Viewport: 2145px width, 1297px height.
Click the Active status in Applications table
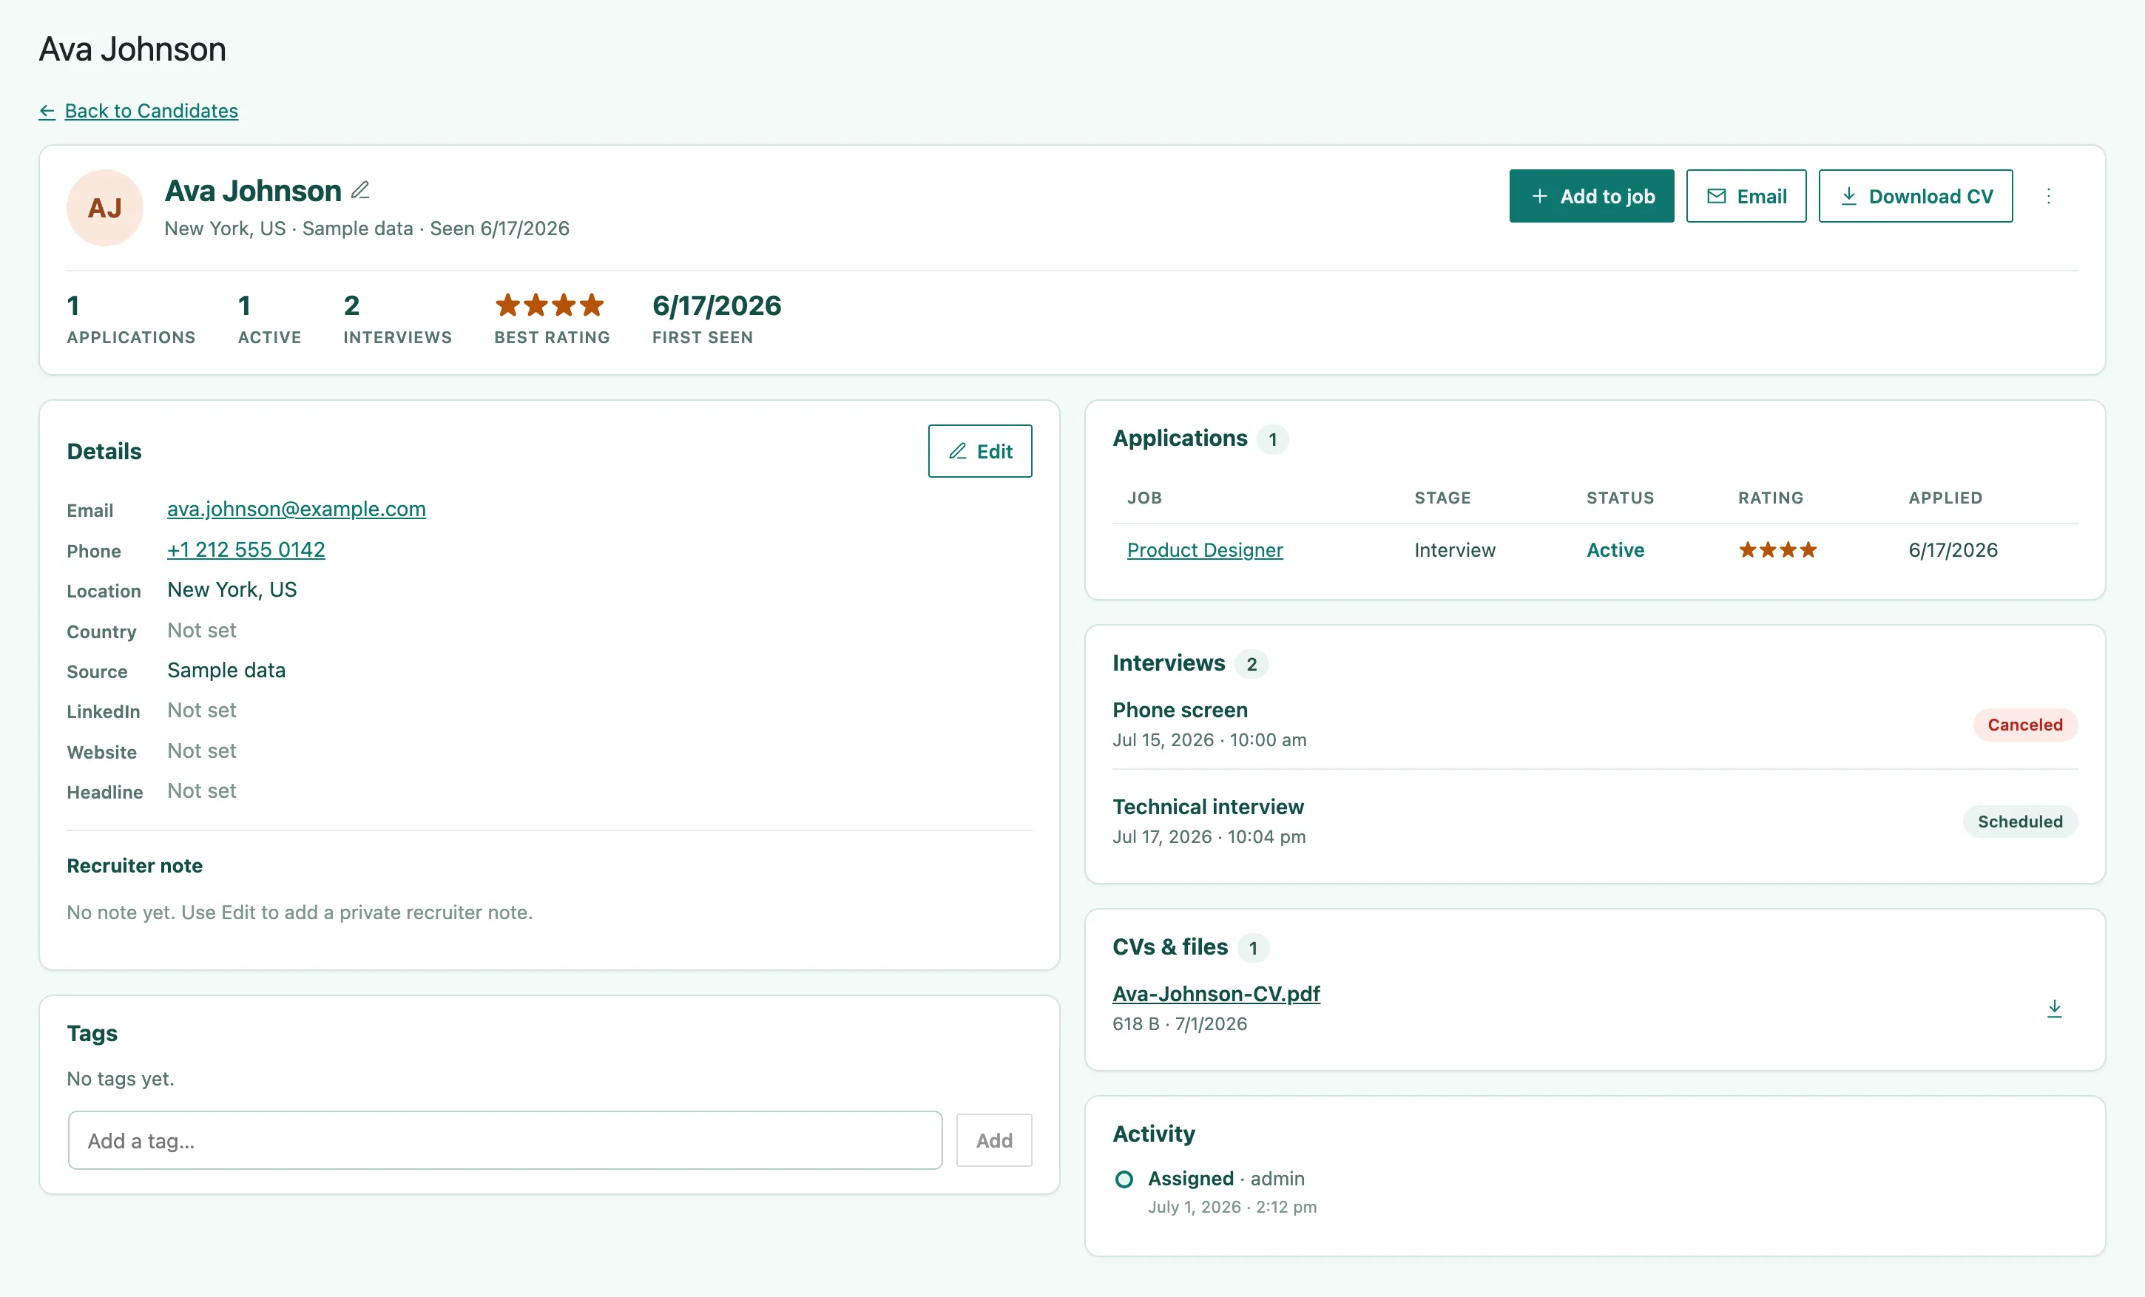pyautogui.click(x=1615, y=550)
